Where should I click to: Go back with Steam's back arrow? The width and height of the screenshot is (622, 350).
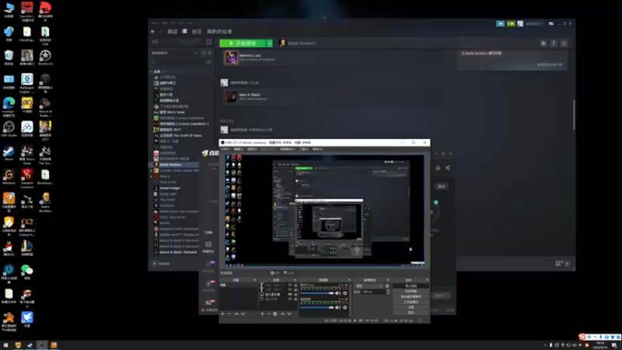point(152,31)
